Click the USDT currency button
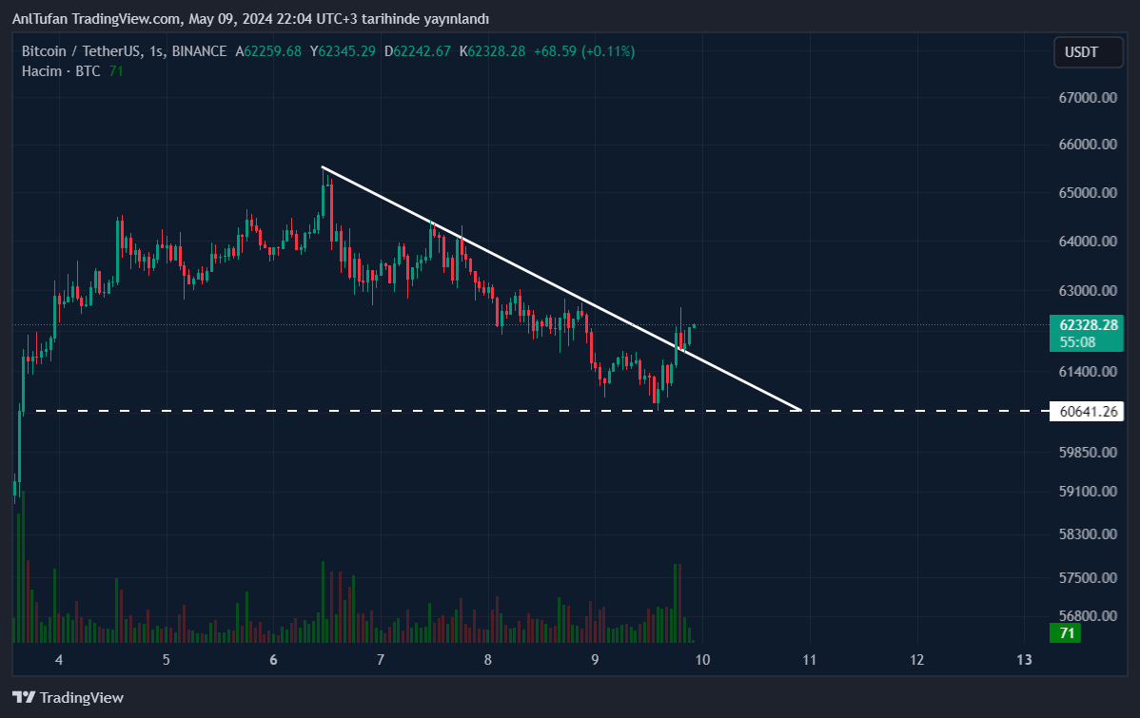 coord(1089,52)
